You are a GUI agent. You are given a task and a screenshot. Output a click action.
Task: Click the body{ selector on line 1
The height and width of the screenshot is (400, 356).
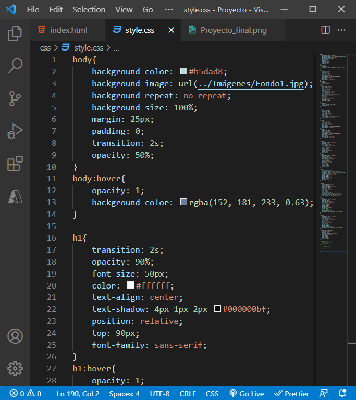tap(84, 60)
